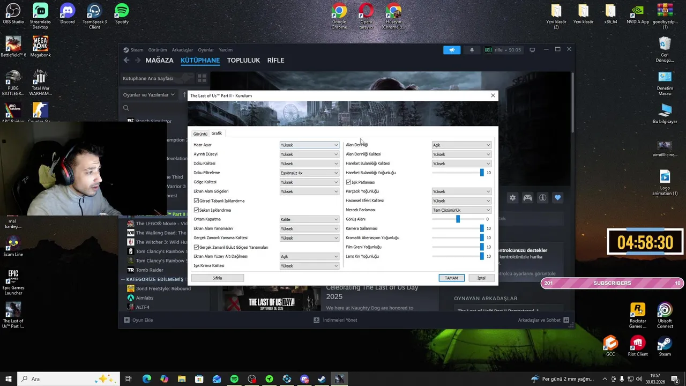Toggle Işık Patlaması checkbox
The height and width of the screenshot is (386, 686).
(348, 182)
